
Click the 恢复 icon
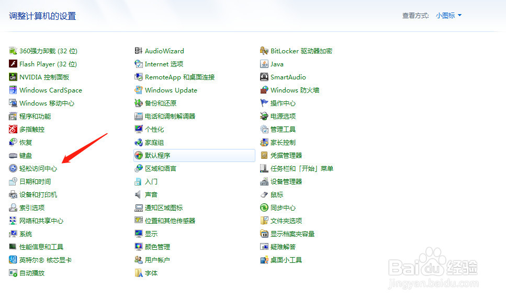(13, 143)
